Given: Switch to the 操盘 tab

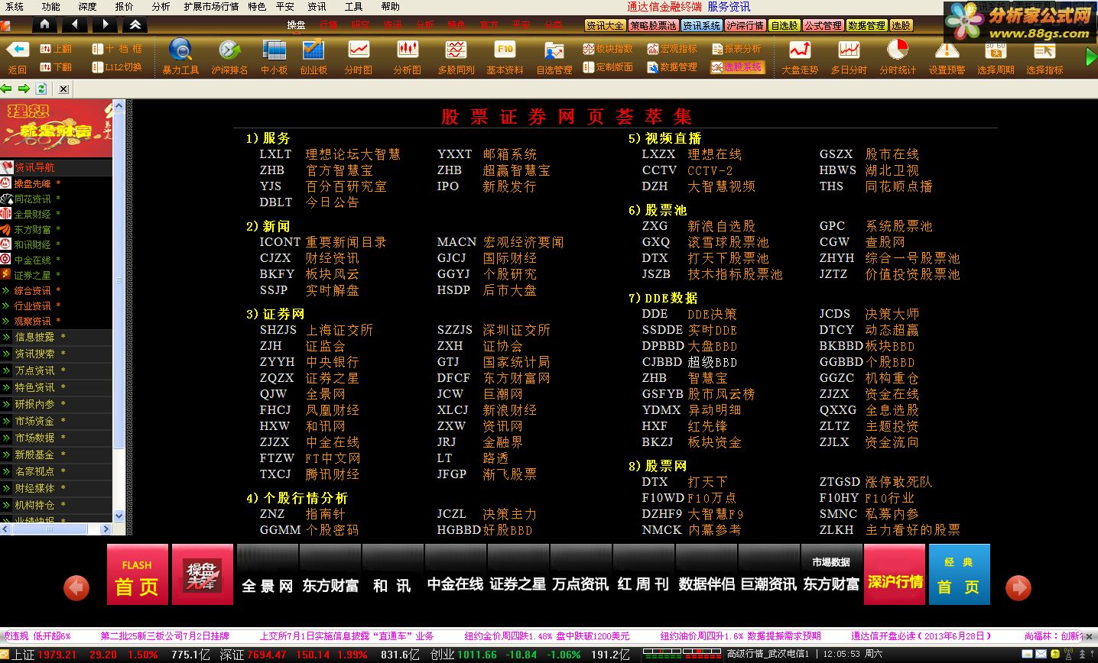Looking at the screenshot, I should click(296, 25).
